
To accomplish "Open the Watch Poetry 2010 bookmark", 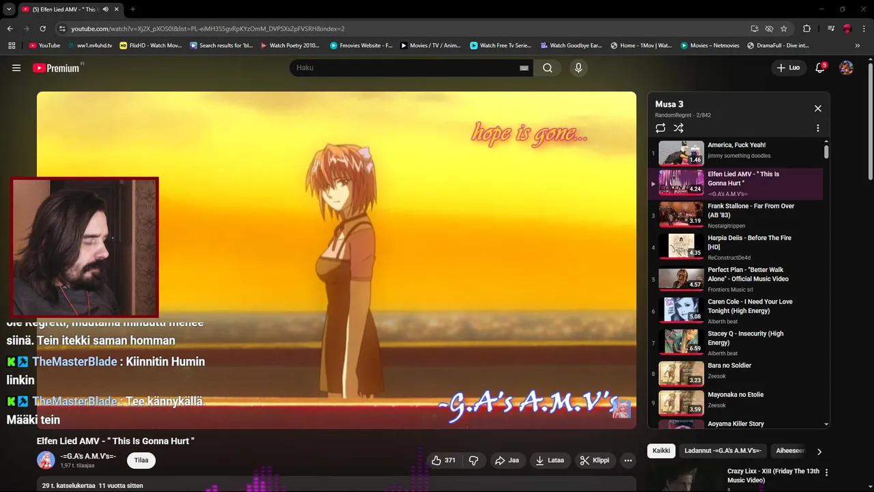I will coord(290,46).
